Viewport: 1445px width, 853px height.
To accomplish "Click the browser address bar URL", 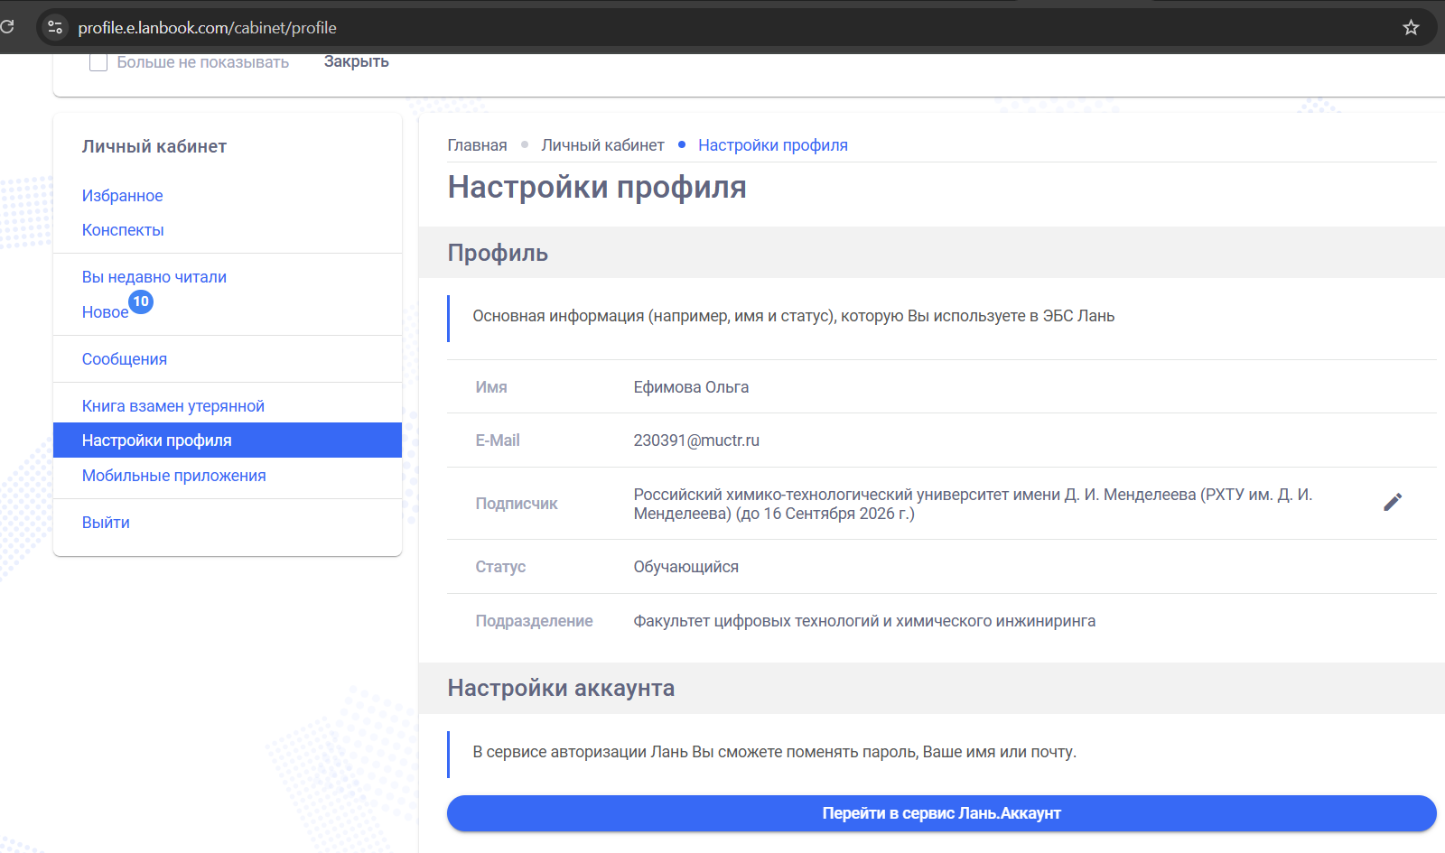I will pyautogui.click(x=207, y=28).
